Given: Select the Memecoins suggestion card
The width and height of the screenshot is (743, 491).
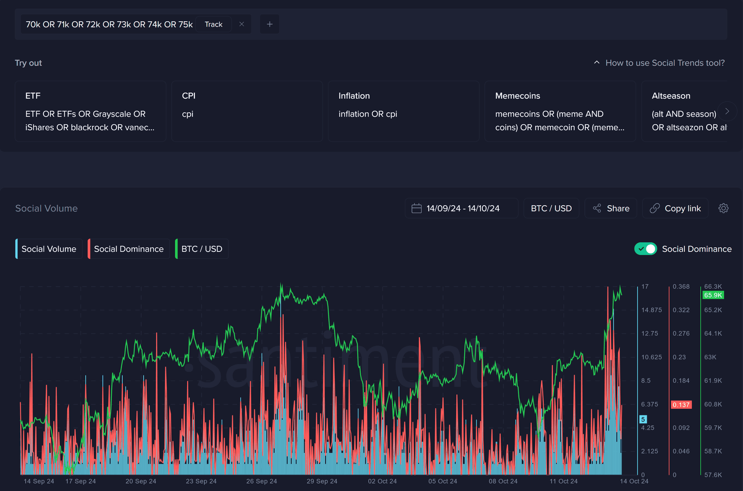Looking at the screenshot, I should (x=560, y=111).
